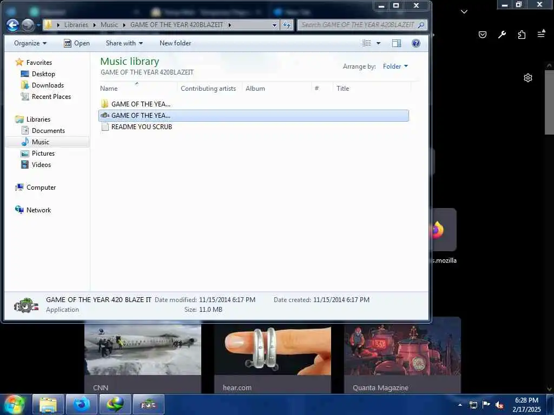The image size is (554, 415).
Task: Refresh the folder view in the address bar
Action: pyautogui.click(x=287, y=25)
